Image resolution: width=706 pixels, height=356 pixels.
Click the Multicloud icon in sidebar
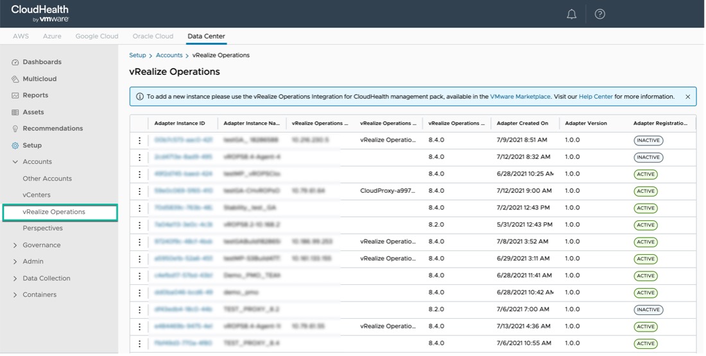point(15,79)
